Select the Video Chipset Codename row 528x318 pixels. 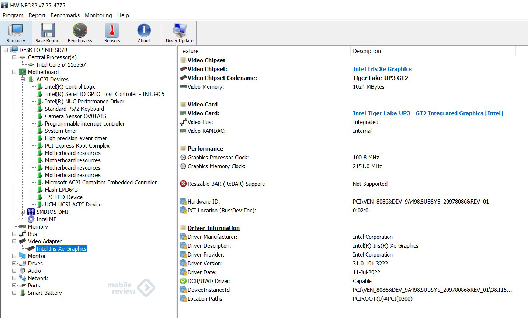click(x=347, y=78)
